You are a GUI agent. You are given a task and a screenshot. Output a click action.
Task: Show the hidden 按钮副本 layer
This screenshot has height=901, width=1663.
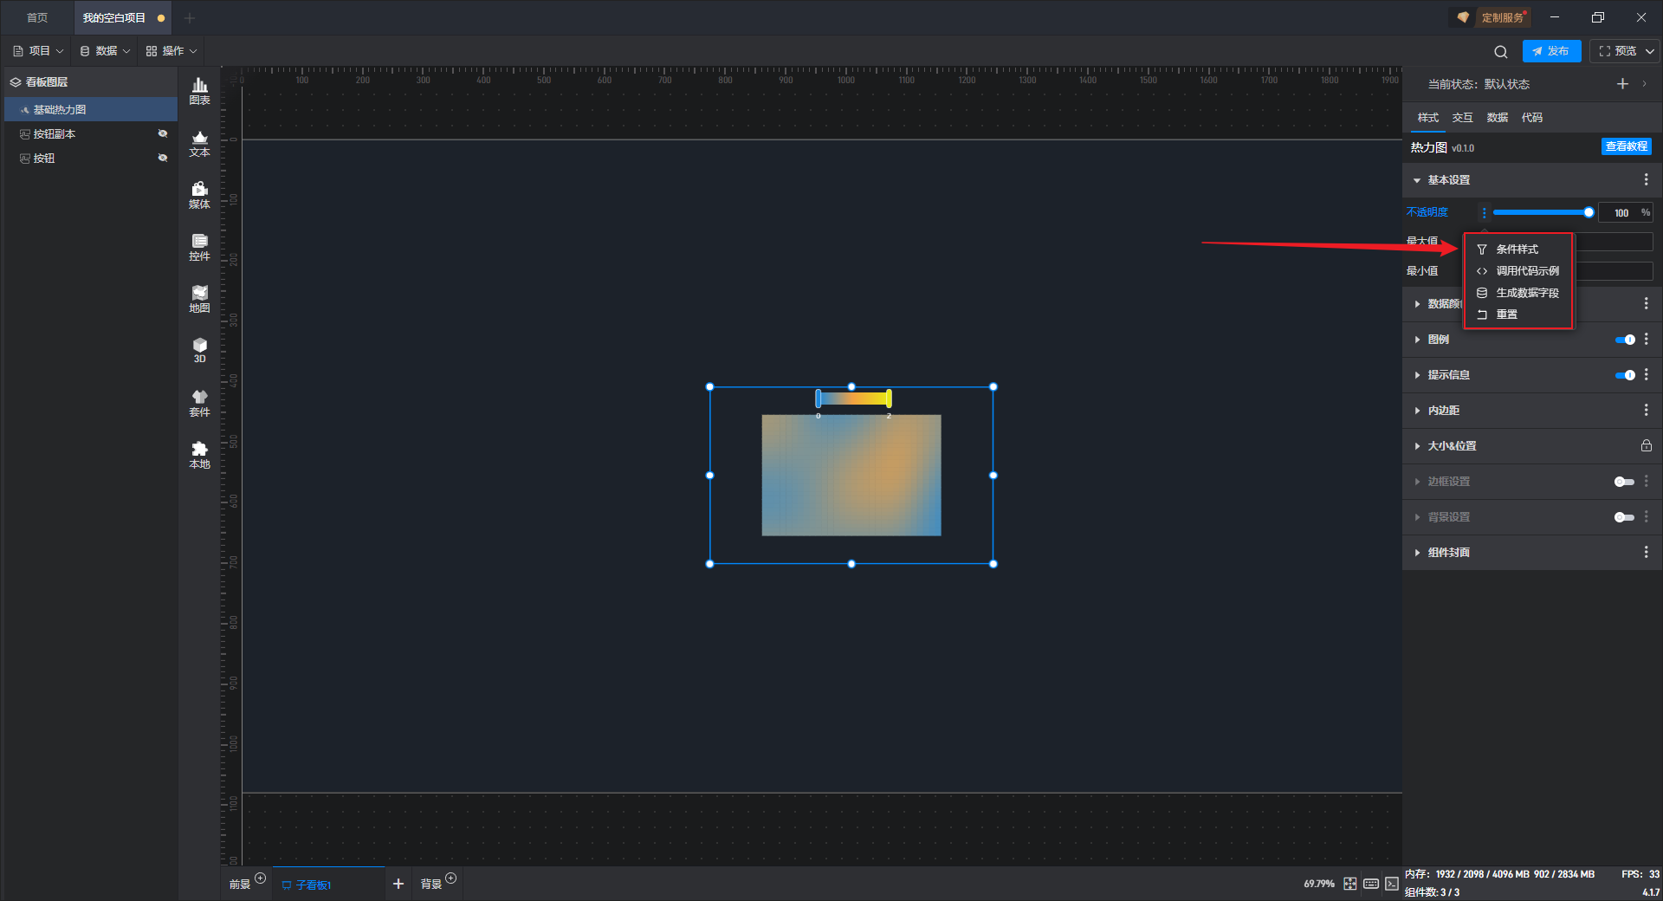[x=162, y=133]
